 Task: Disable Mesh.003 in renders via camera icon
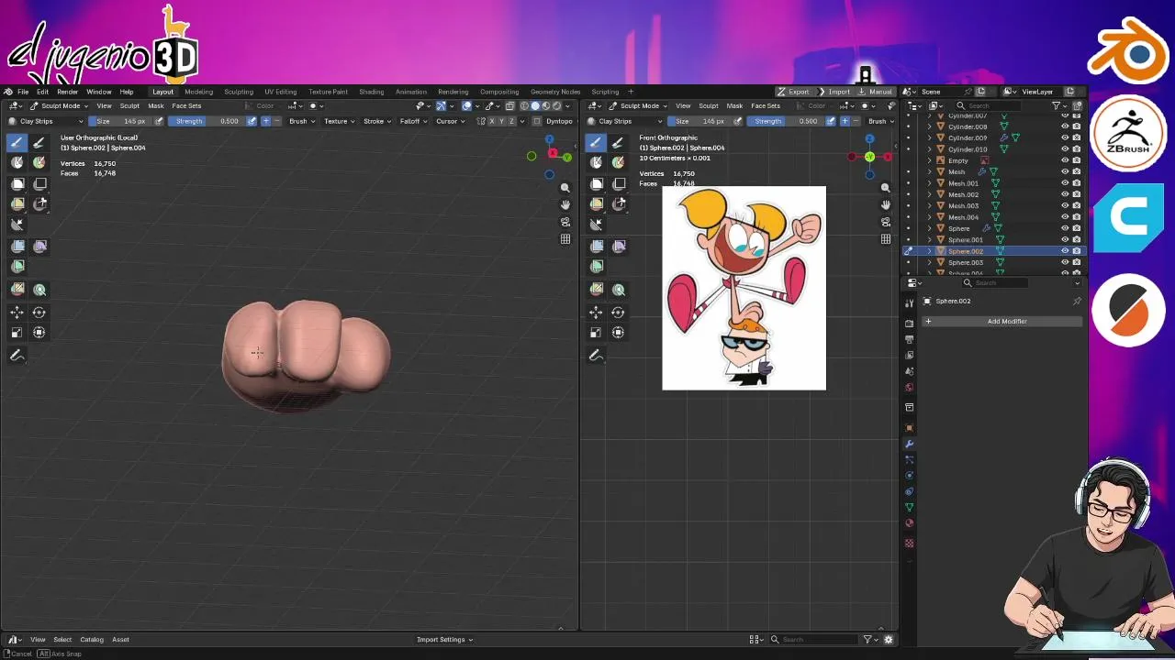pyautogui.click(x=1076, y=205)
